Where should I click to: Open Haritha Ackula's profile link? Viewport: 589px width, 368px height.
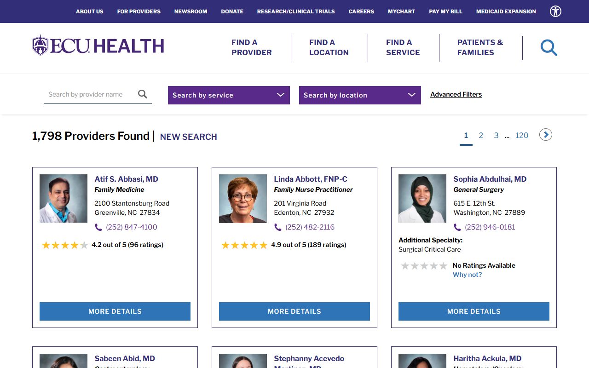tap(488, 359)
